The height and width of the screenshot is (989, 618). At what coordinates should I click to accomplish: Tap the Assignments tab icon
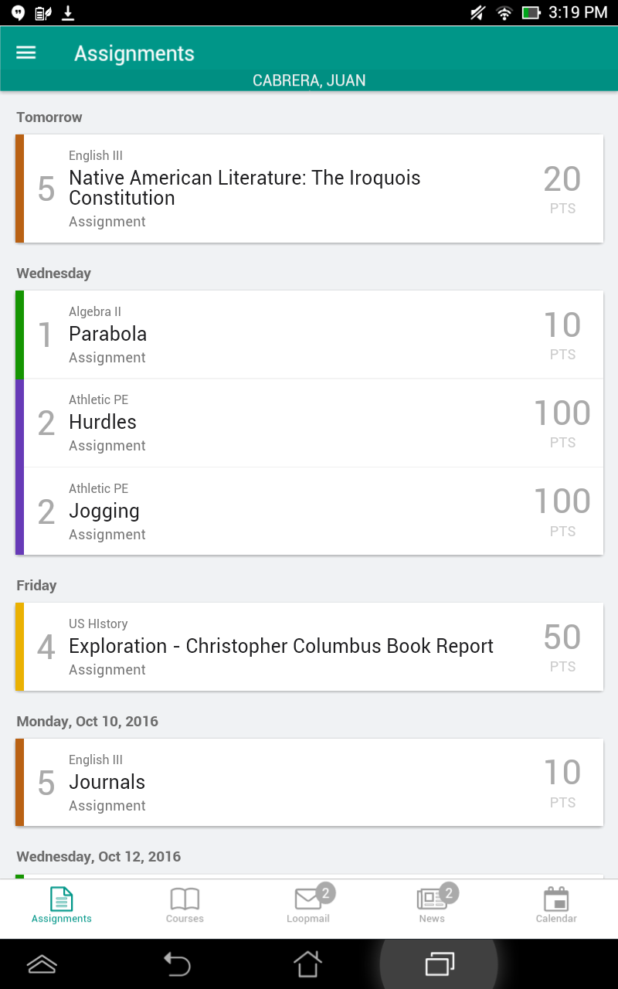tap(61, 899)
